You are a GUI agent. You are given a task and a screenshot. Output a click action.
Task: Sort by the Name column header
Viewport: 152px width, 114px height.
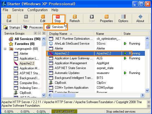108,34
